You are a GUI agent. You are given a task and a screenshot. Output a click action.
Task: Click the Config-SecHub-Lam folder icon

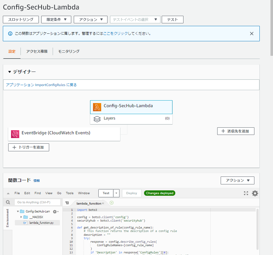(x=22, y=212)
